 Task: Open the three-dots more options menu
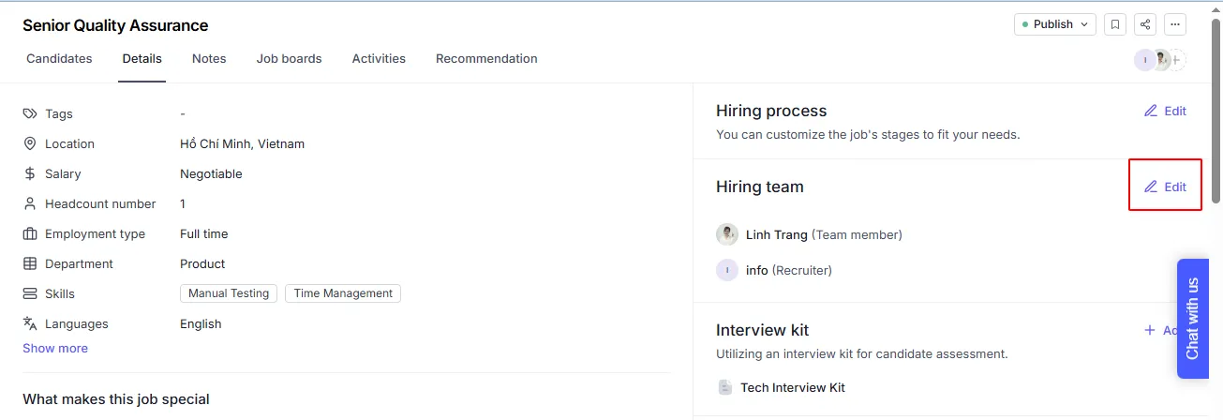1175,24
